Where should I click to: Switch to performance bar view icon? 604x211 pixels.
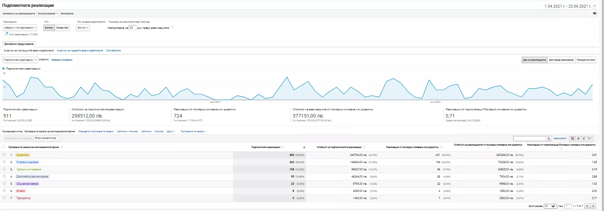point(584,139)
